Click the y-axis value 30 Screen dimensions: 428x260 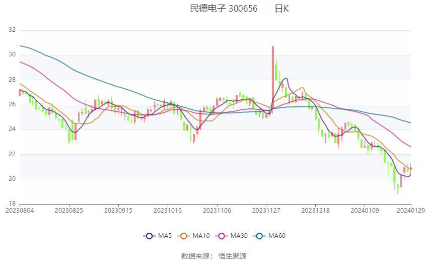coord(12,54)
